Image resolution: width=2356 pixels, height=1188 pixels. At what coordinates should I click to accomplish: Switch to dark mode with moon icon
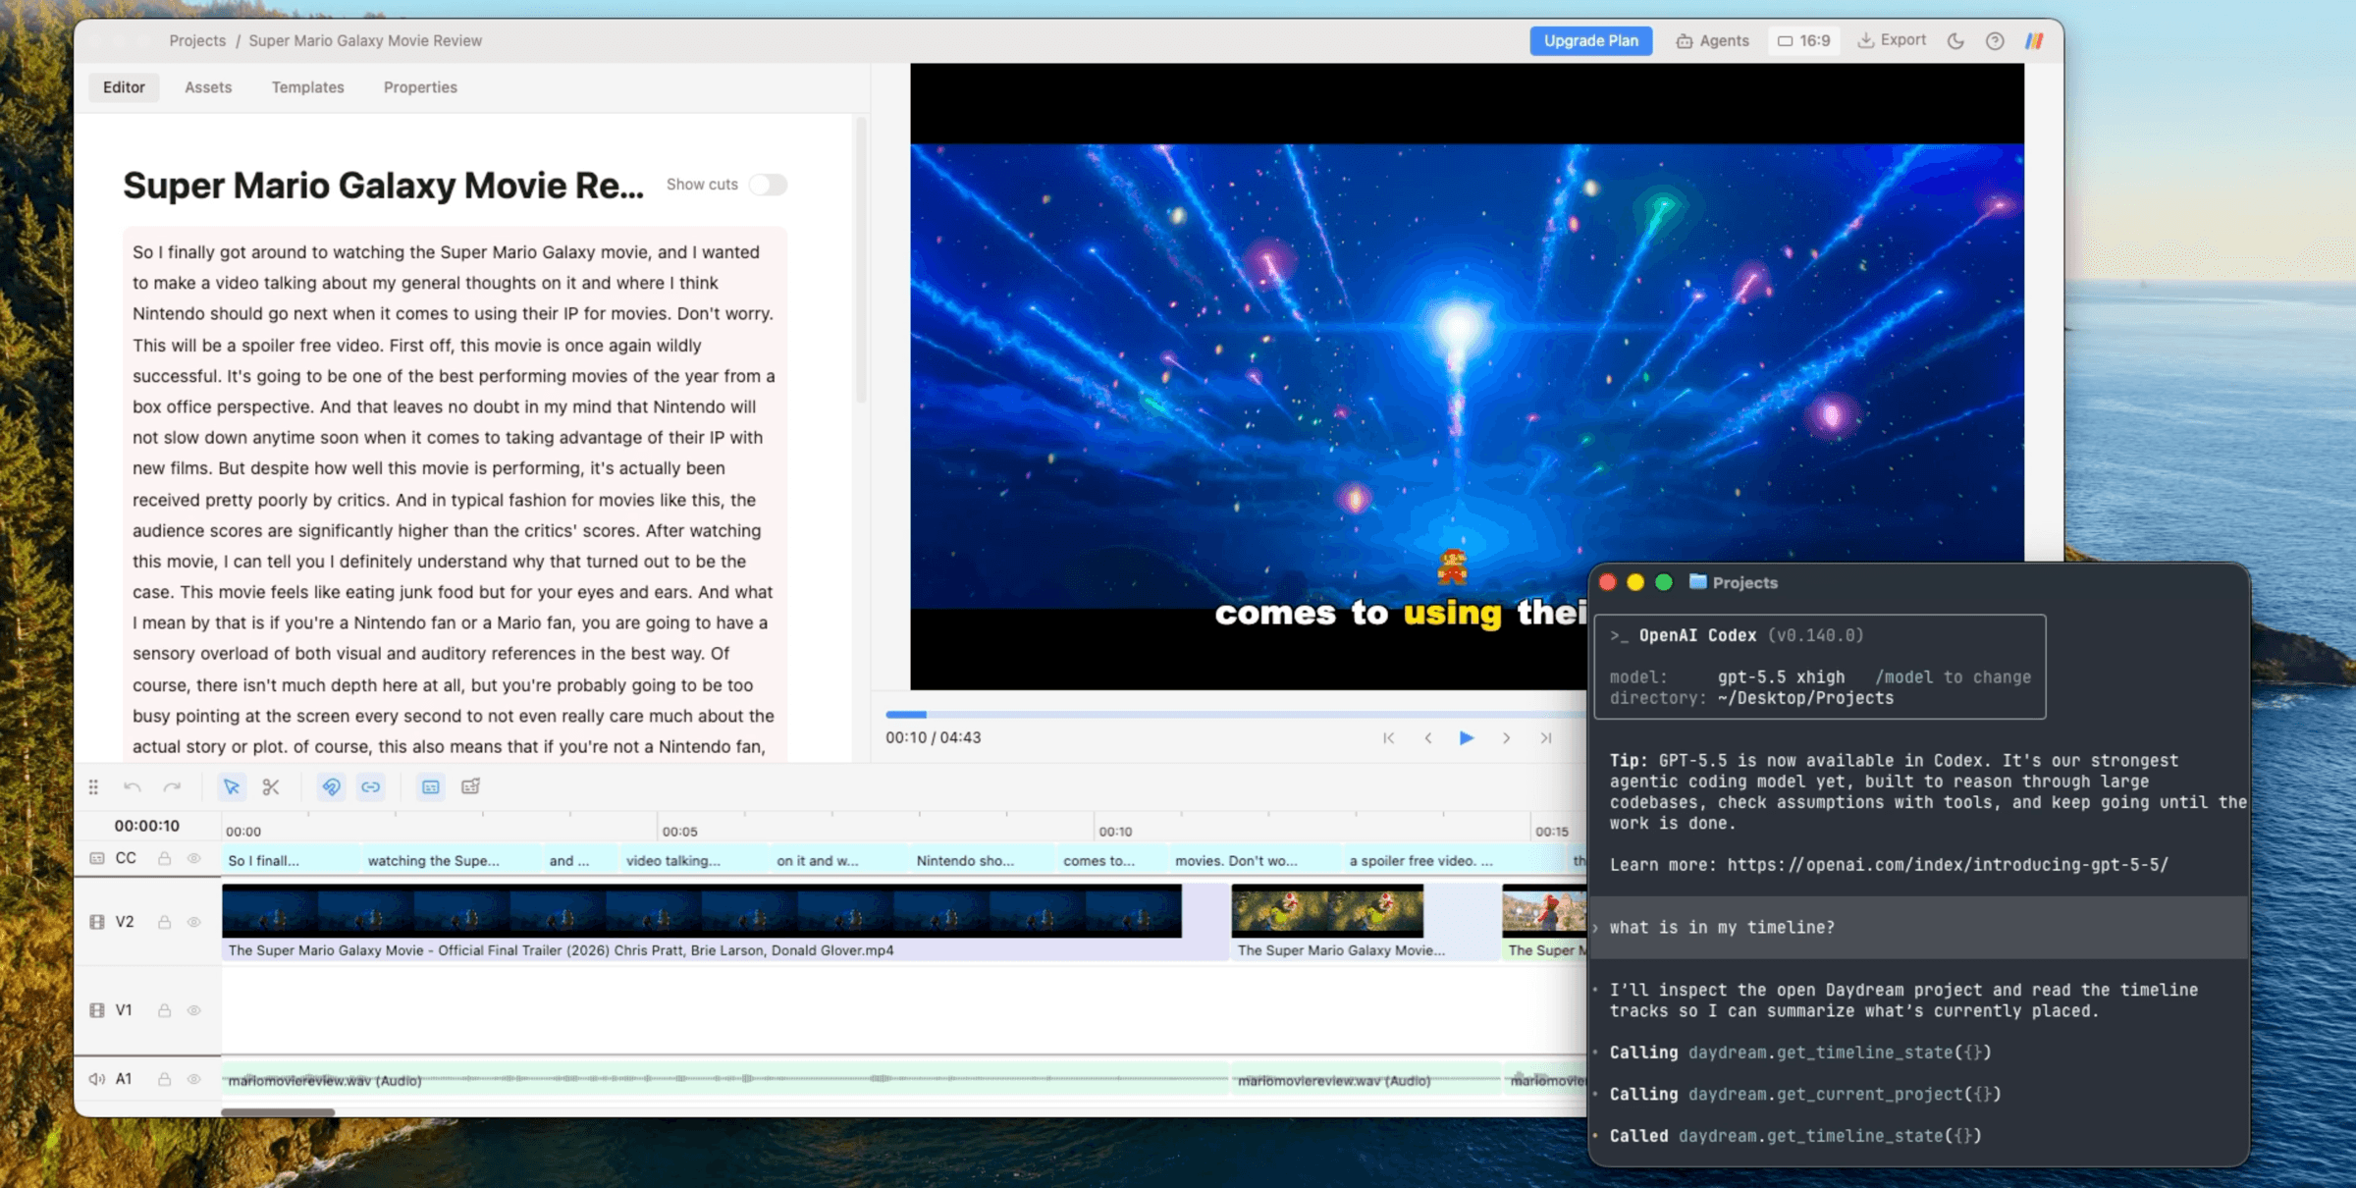click(x=1955, y=41)
